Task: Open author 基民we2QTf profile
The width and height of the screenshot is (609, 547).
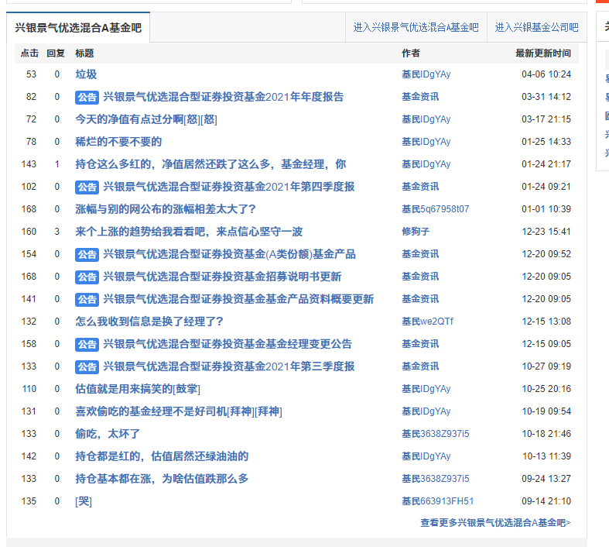Action: (x=427, y=322)
